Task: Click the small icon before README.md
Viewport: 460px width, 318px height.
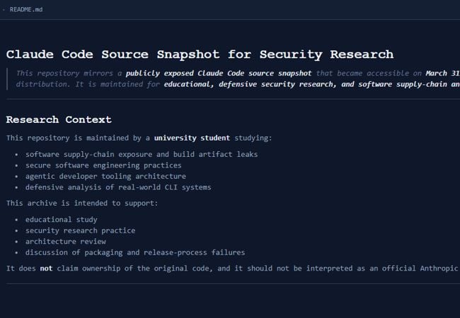Action: click(x=4, y=9)
